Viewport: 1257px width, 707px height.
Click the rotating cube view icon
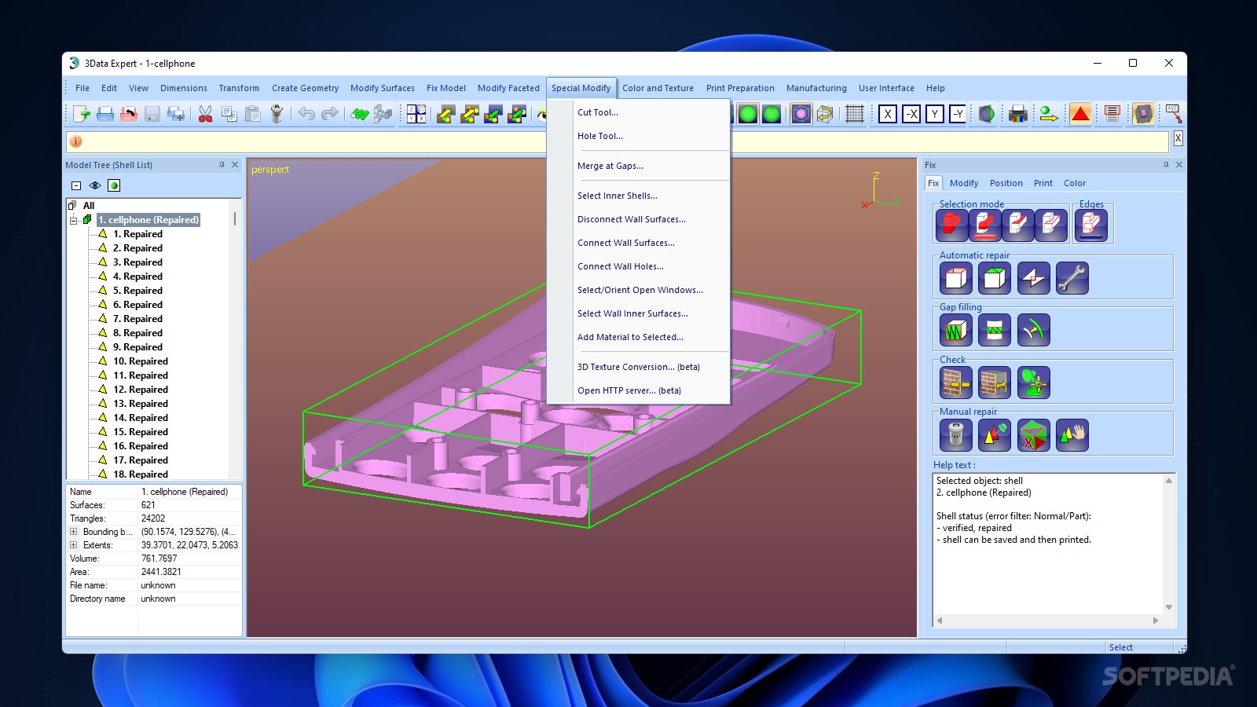tap(825, 115)
